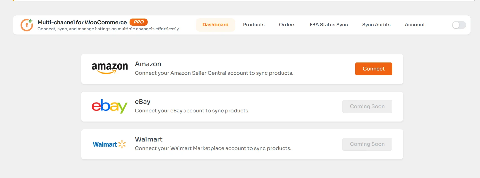Click 'Connect your Amazon Seller Central account' text
Viewport: 480px width, 178px height.
coord(214,73)
